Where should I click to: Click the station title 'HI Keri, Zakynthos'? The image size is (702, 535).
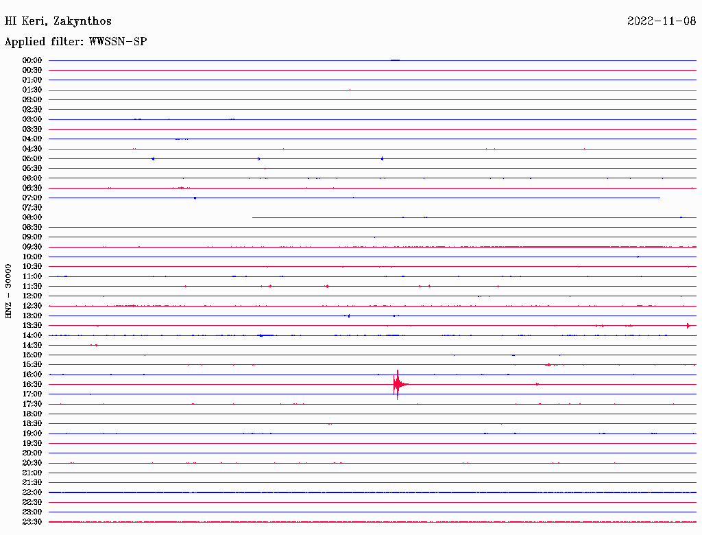click(58, 21)
